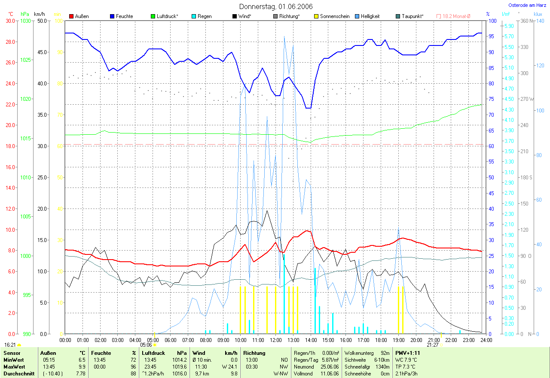
Task: Click the Durchschnitt row label
Action: click(18, 374)
